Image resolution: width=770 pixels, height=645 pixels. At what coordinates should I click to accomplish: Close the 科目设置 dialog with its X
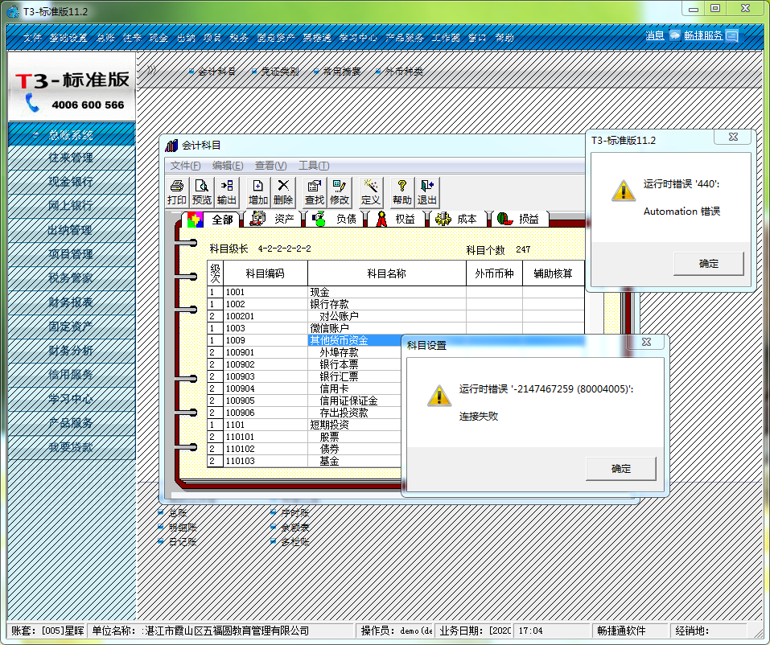[x=646, y=342]
